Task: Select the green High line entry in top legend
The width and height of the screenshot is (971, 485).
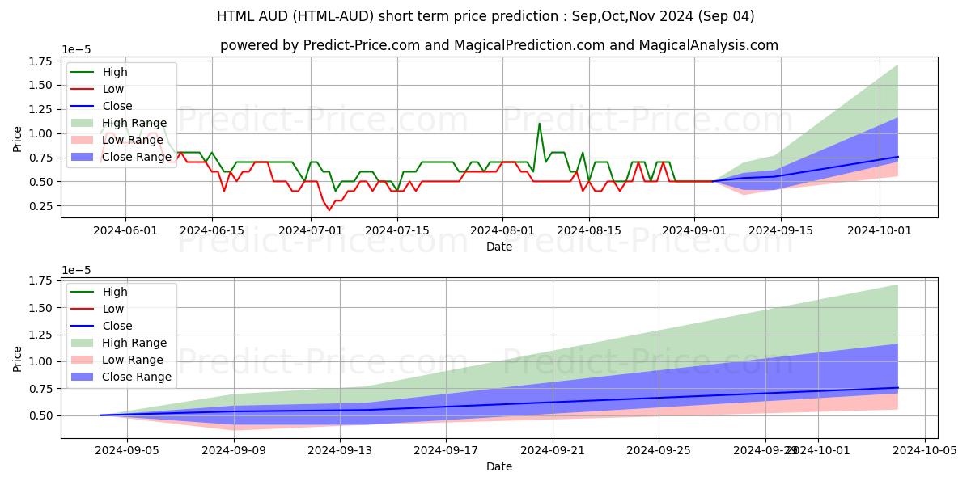Action: click(x=83, y=72)
